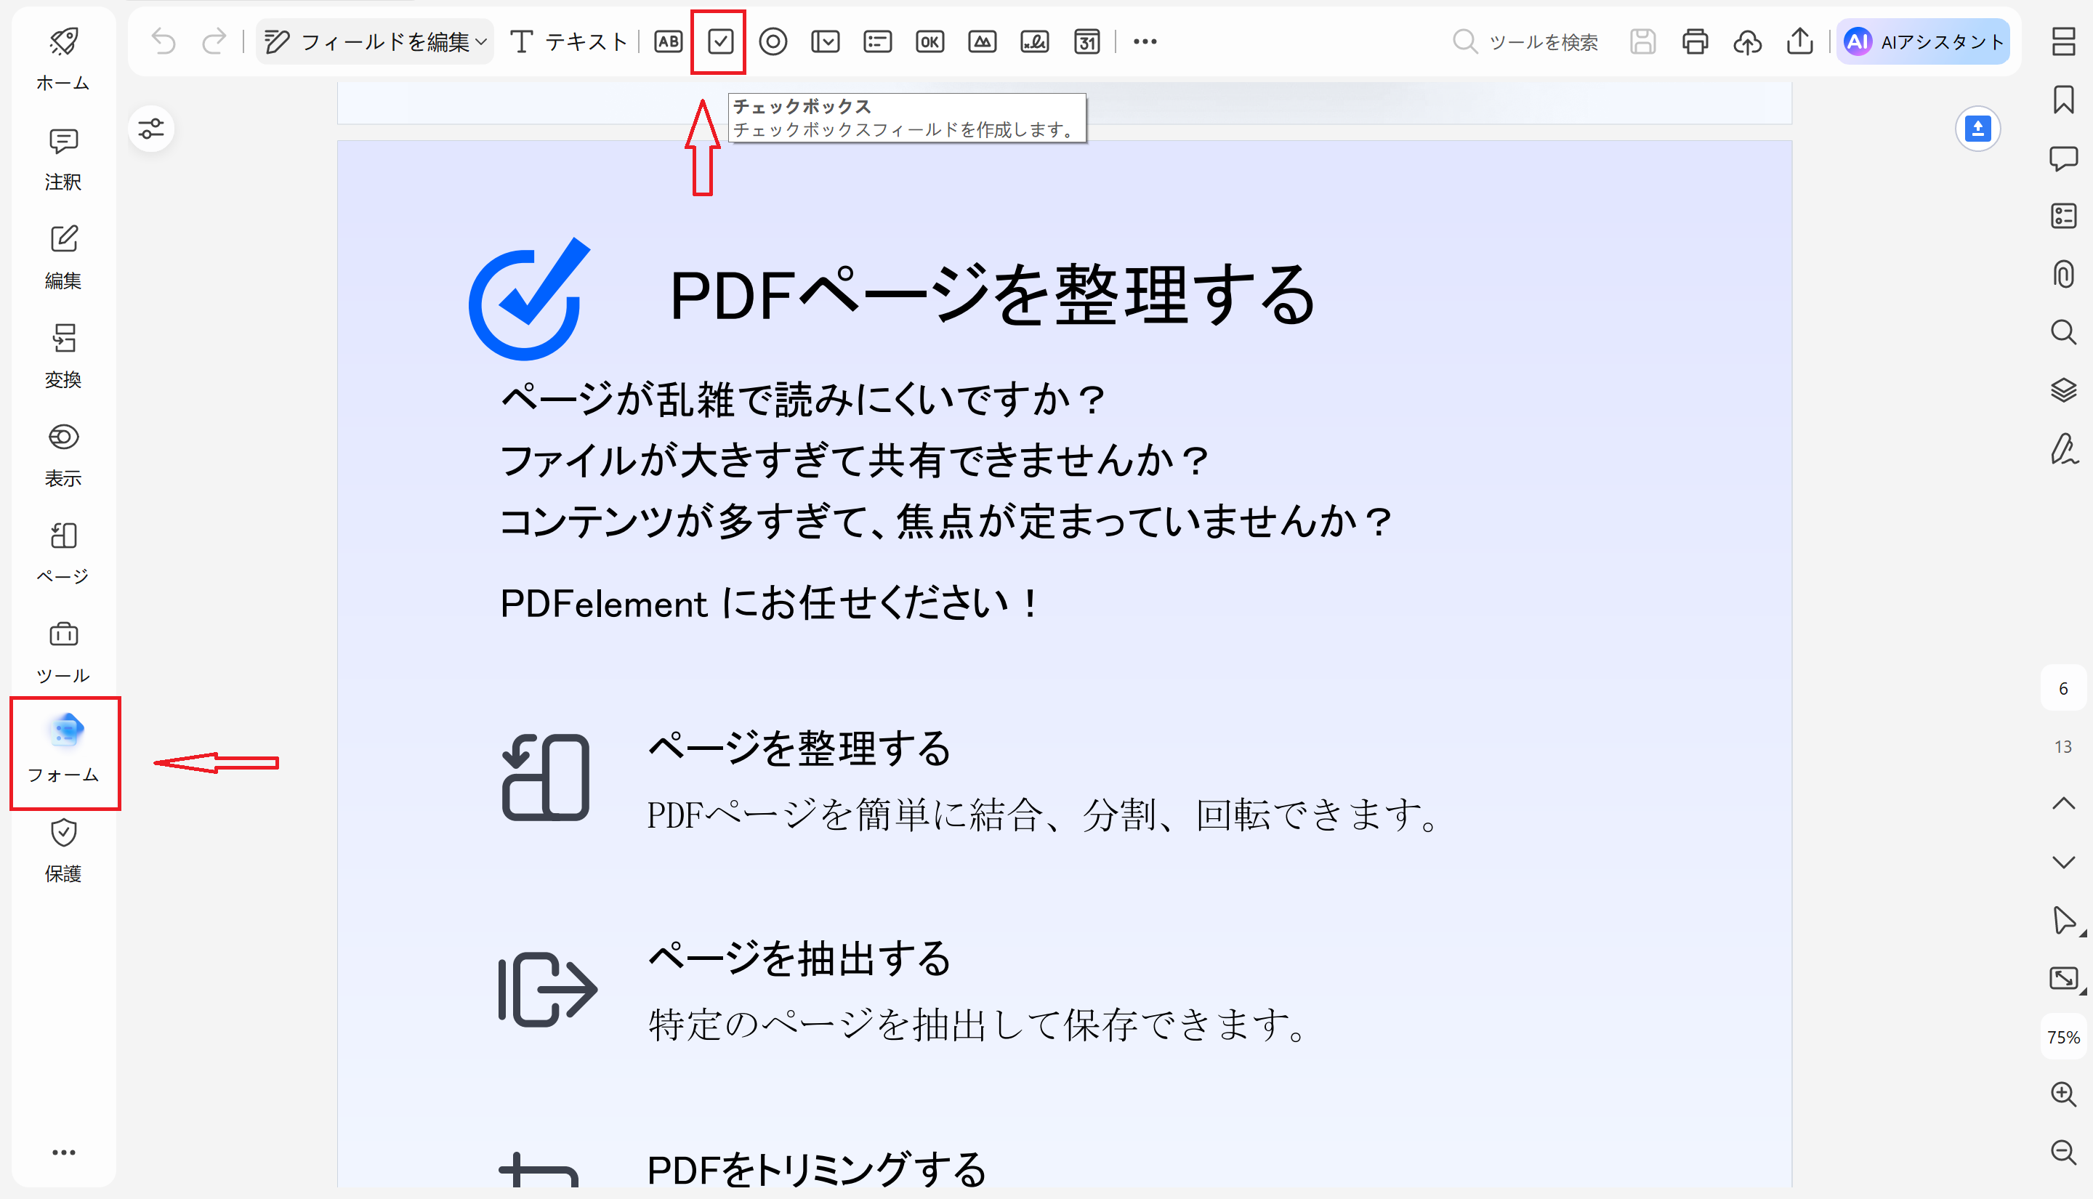The image size is (2093, 1199).
Task: Show more sidebar options (three dots)
Action: tap(63, 1152)
